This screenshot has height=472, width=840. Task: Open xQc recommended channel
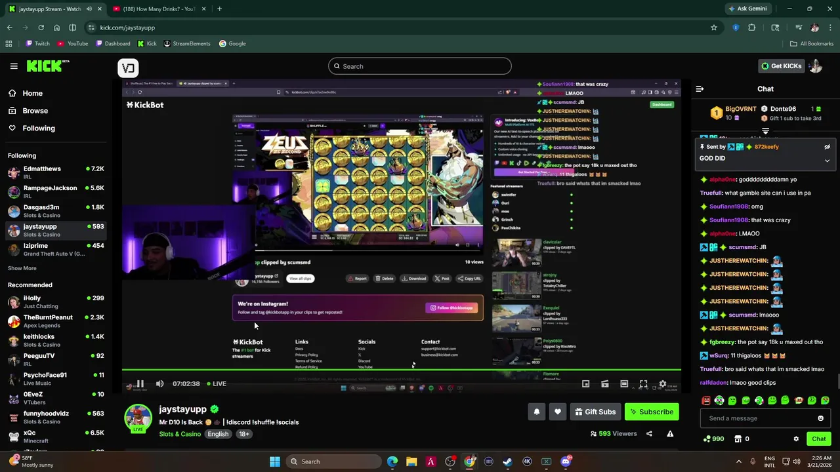click(x=56, y=437)
